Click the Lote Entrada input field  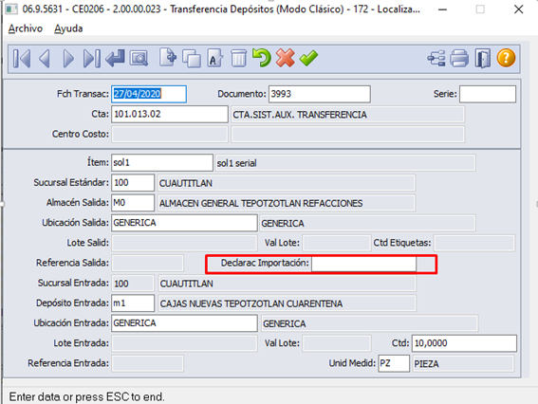(x=184, y=343)
